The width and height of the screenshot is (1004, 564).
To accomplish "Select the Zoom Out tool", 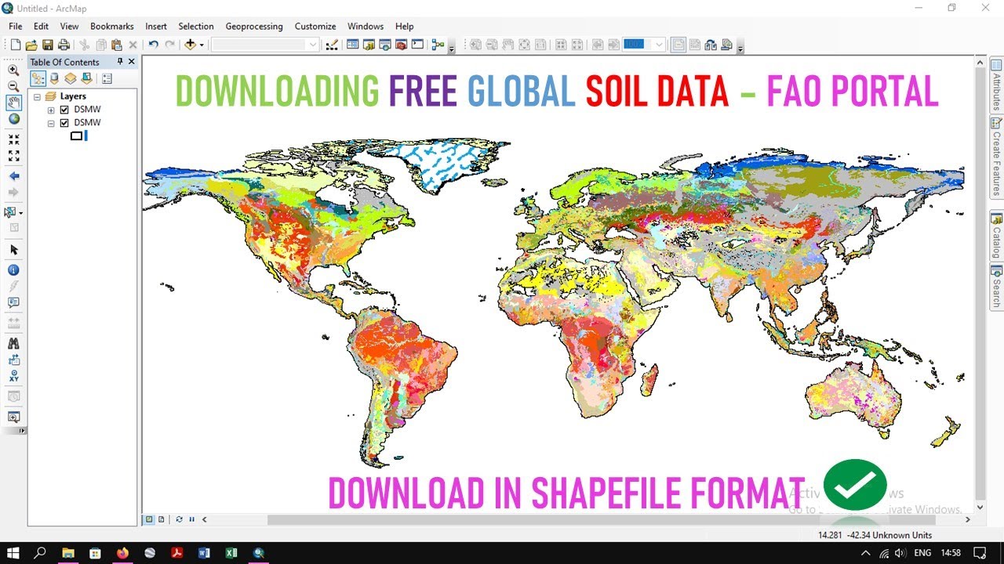I will click(13, 86).
